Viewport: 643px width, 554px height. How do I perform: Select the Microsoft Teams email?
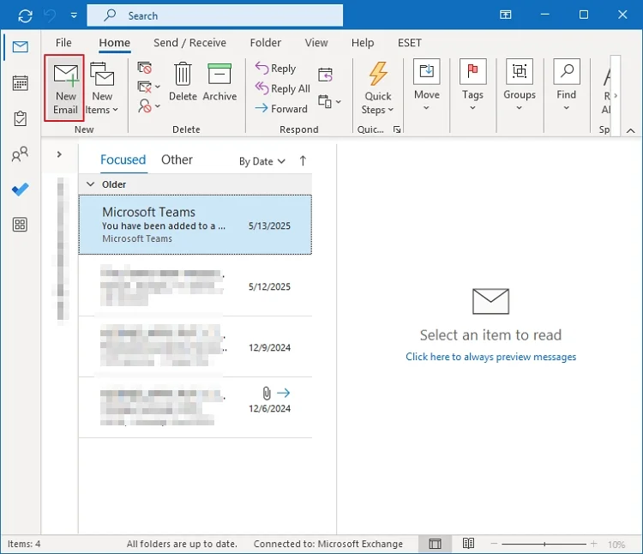coord(195,225)
